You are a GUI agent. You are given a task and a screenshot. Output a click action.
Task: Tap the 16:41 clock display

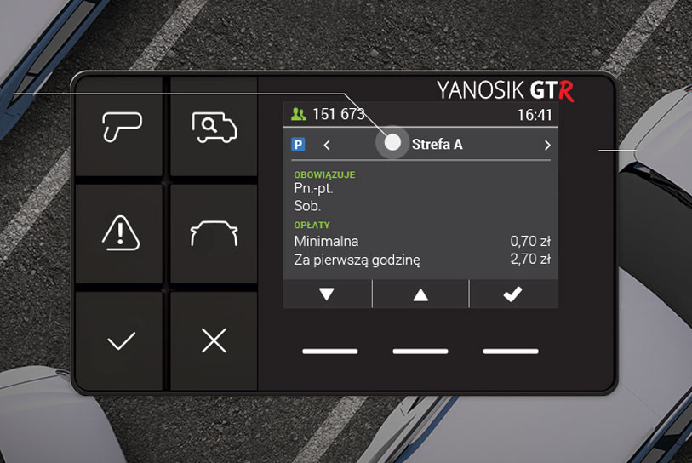[535, 115]
